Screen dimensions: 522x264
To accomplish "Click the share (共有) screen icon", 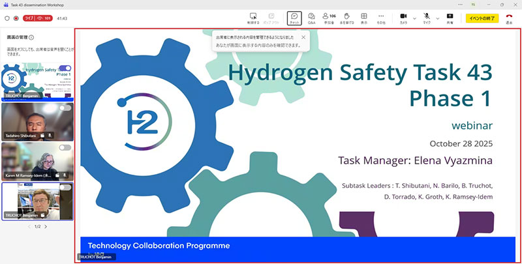I will tap(450, 16).
